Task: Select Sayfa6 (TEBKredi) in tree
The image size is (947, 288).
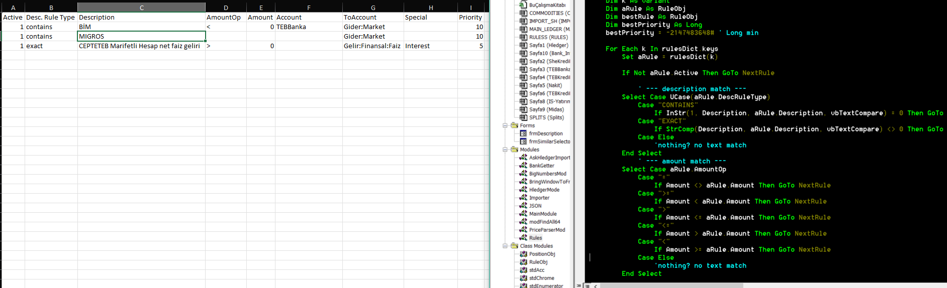Action: 549,93
